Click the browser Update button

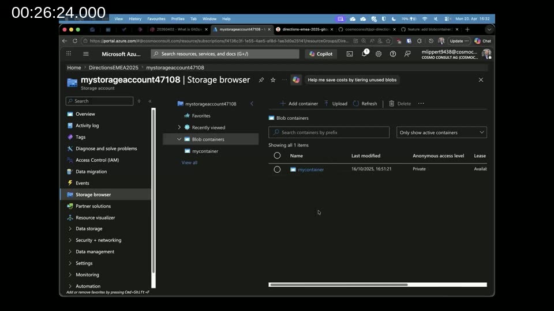coord(459,41)
